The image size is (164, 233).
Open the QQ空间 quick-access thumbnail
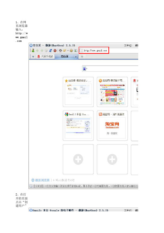(x=78, y=94)
